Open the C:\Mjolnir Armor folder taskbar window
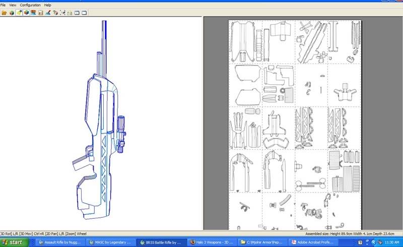 coord(262,242)
